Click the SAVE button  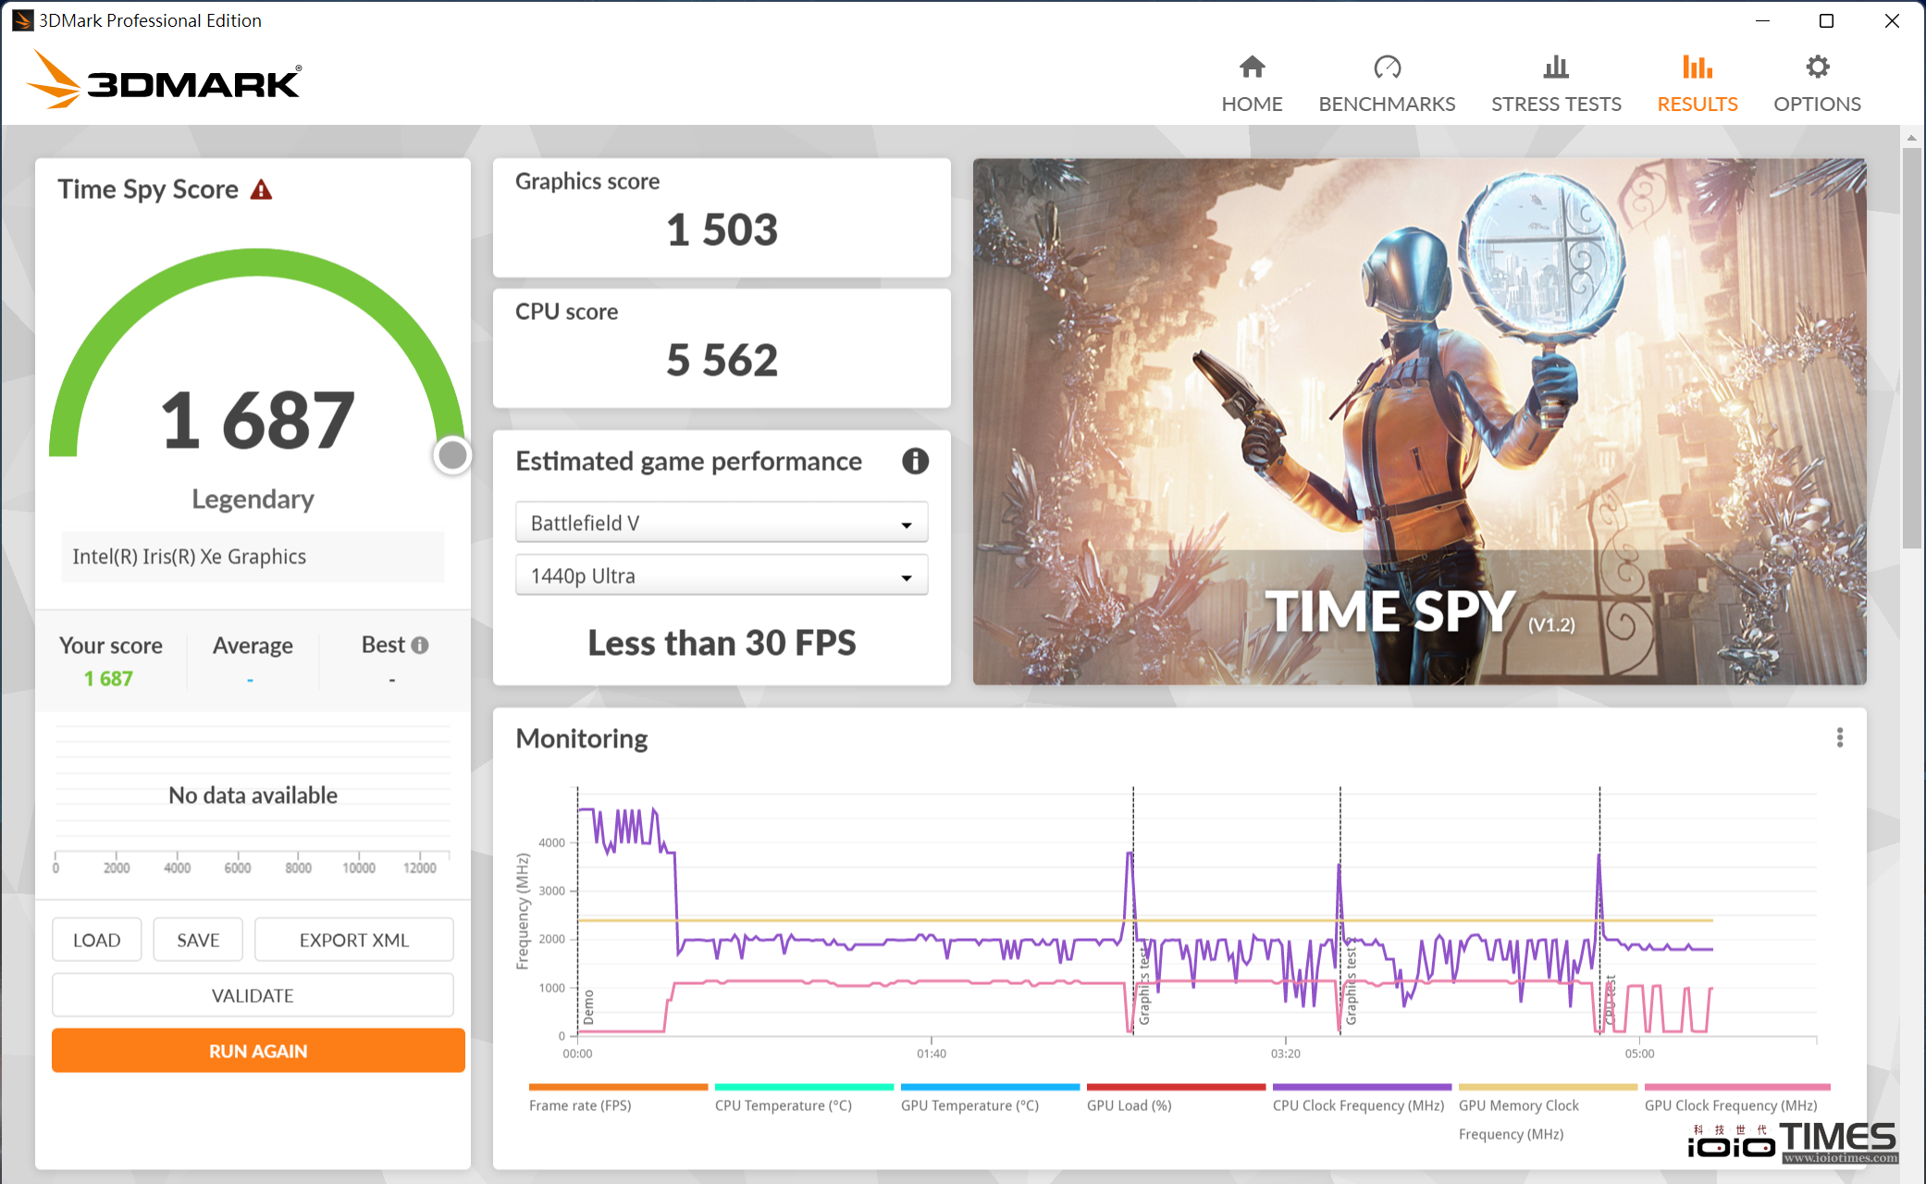tap(198, 940)
